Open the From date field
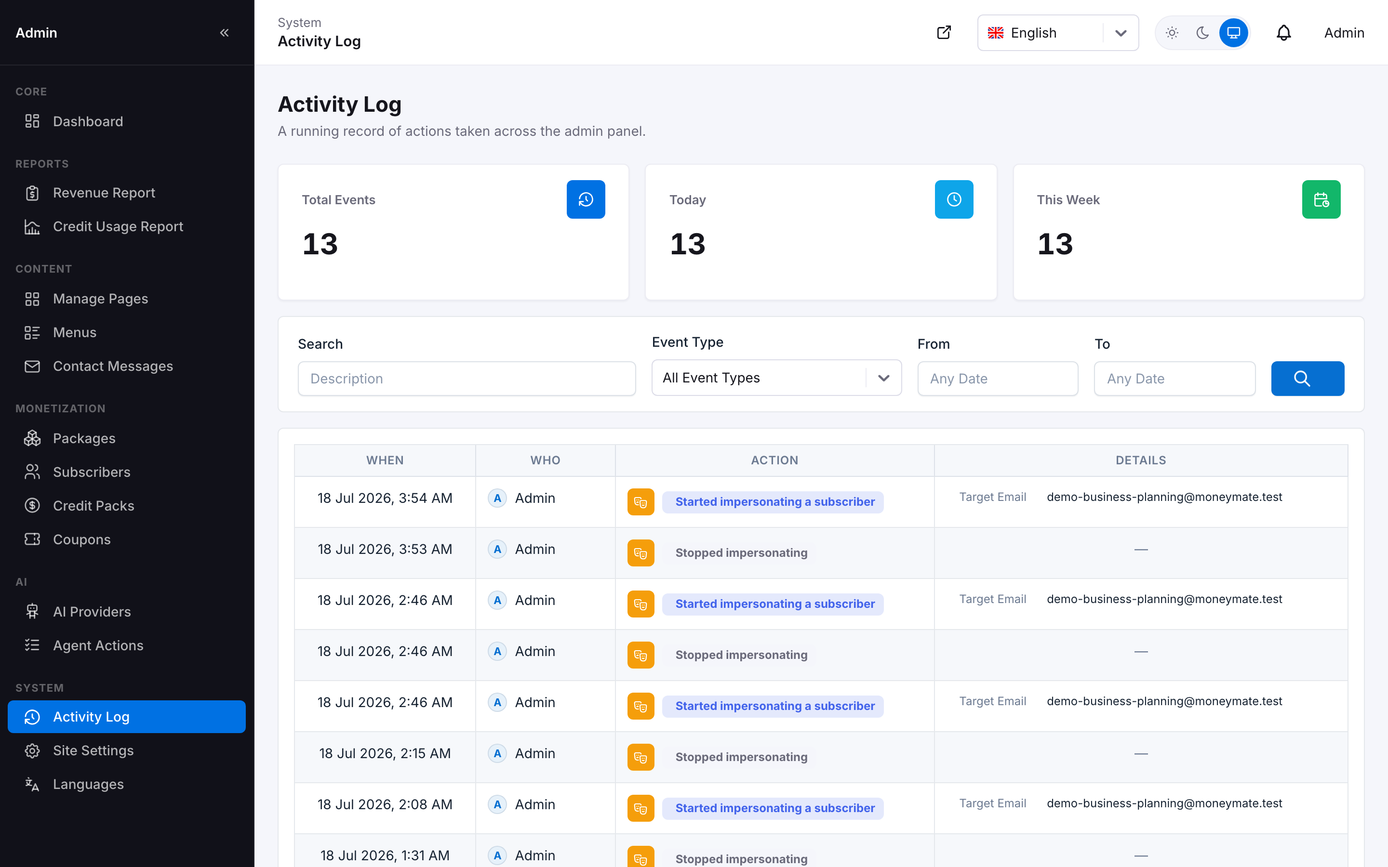 (998, 379)
